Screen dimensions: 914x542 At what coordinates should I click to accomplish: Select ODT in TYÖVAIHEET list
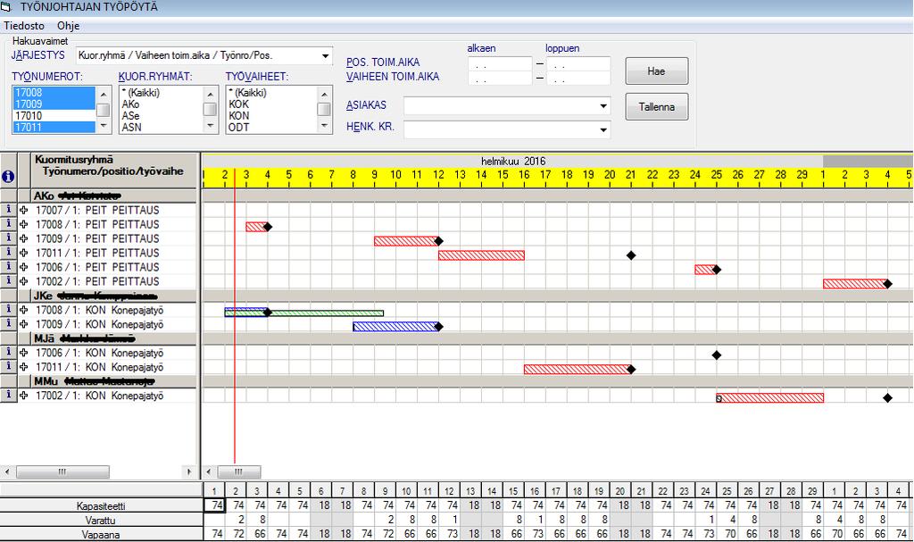point(271,127)
